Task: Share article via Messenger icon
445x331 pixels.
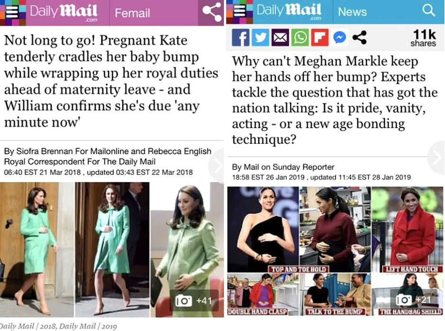Action: click(339, 37)
